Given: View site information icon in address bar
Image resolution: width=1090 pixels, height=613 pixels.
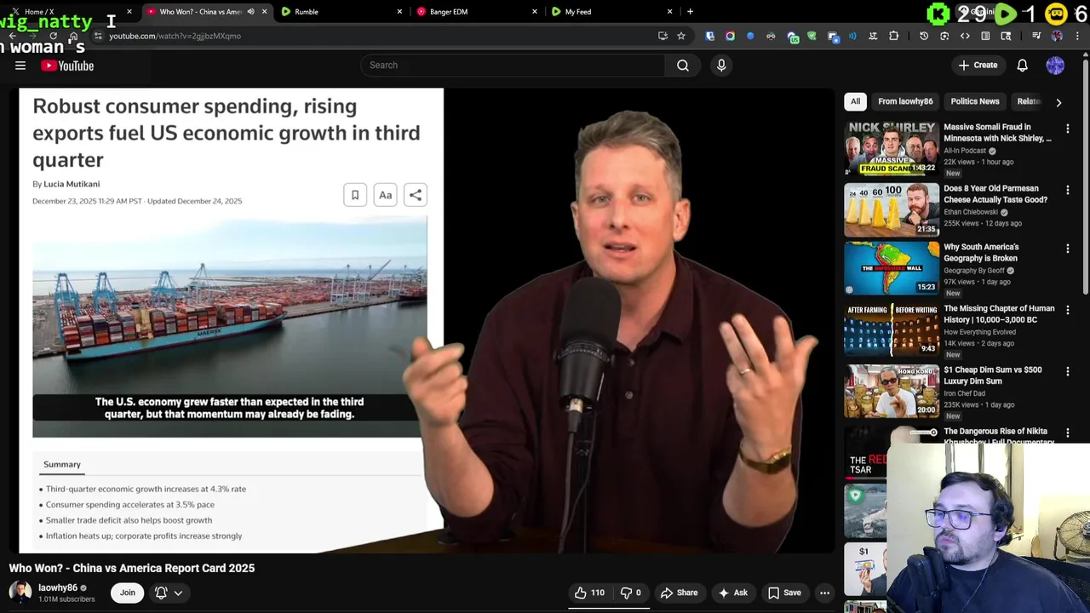Looking at the screenshot, I should coord(98,36).
